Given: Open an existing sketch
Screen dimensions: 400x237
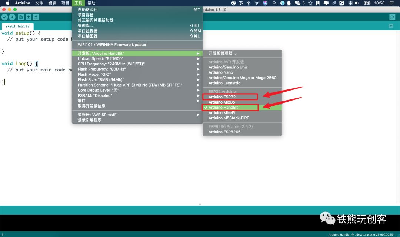Looking at the screenshot, I should click(x=28, y=17).
